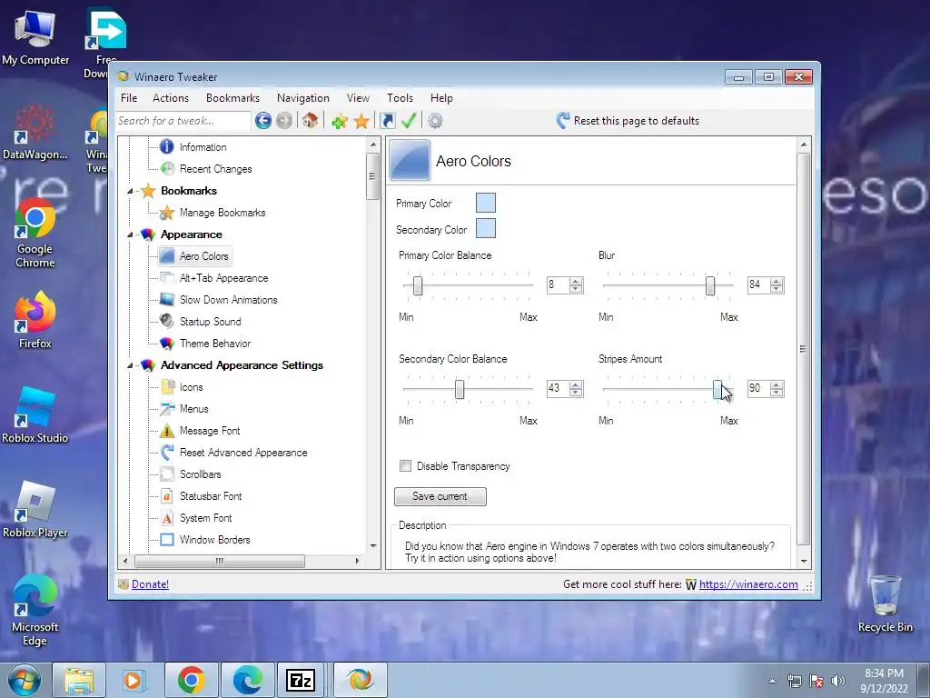
Task: Open the File menu
Action: pos(129,98)
